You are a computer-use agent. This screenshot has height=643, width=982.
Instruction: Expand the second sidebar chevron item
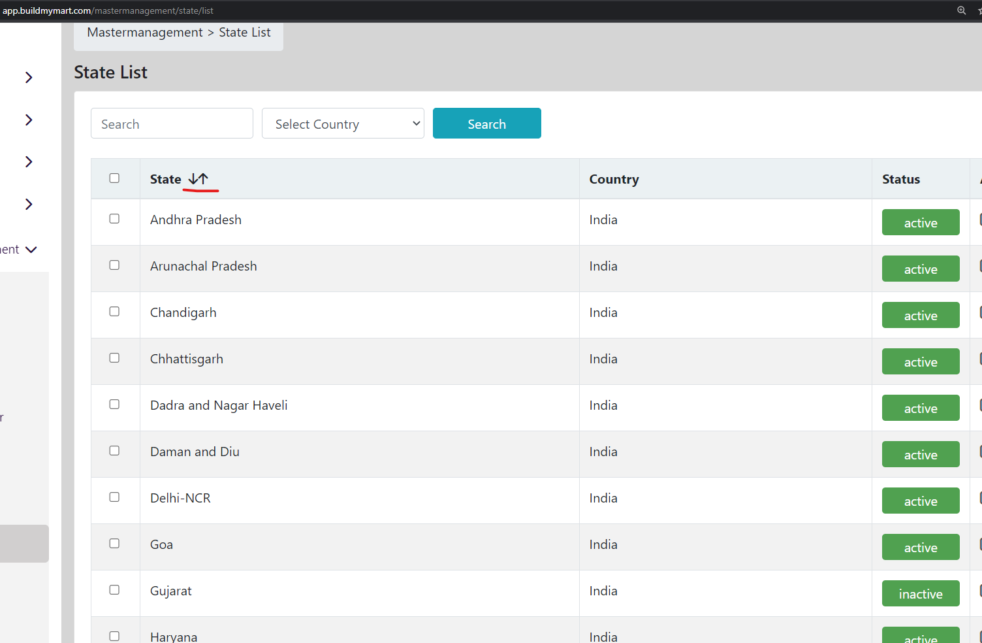coord(29,120)
